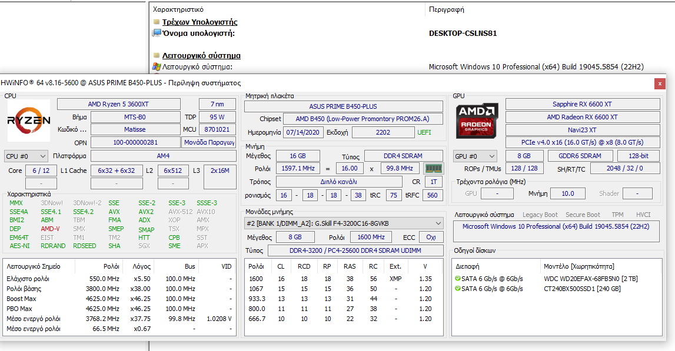
Task: Open the underlined 'Λειτουργικό σύστημα' heading in the background window
Action: click(x=201, y=55)
